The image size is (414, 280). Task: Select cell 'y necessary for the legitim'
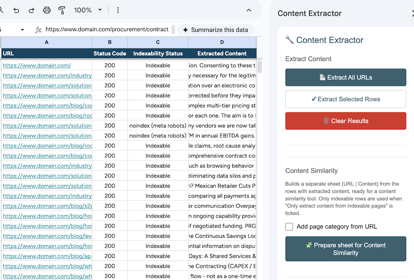click(222, 75)
